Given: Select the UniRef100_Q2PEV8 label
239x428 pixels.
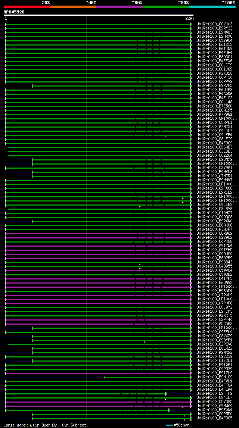Looking at the screenshot, I should [x=214, y=344].
